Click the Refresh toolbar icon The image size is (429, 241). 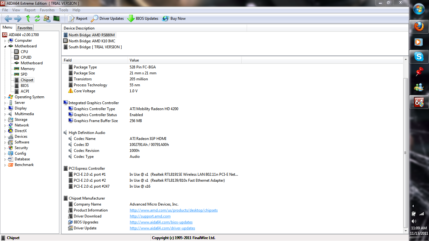[37, 19]
